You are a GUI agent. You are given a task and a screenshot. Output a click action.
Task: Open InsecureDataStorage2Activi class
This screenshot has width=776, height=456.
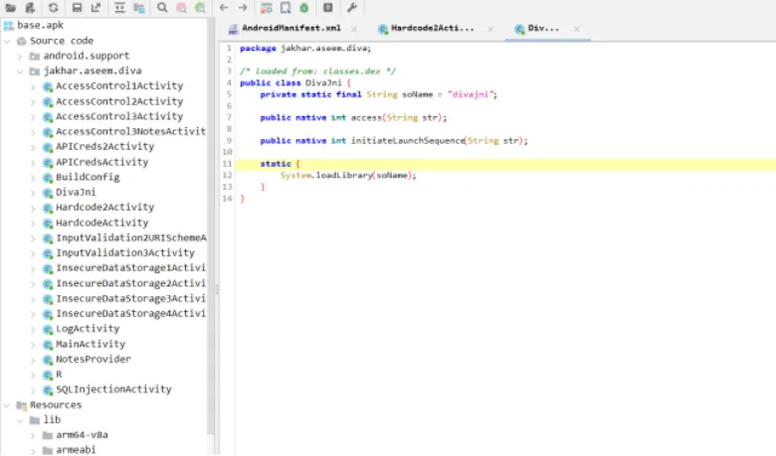pyautogui.click(x=130, y=283)
